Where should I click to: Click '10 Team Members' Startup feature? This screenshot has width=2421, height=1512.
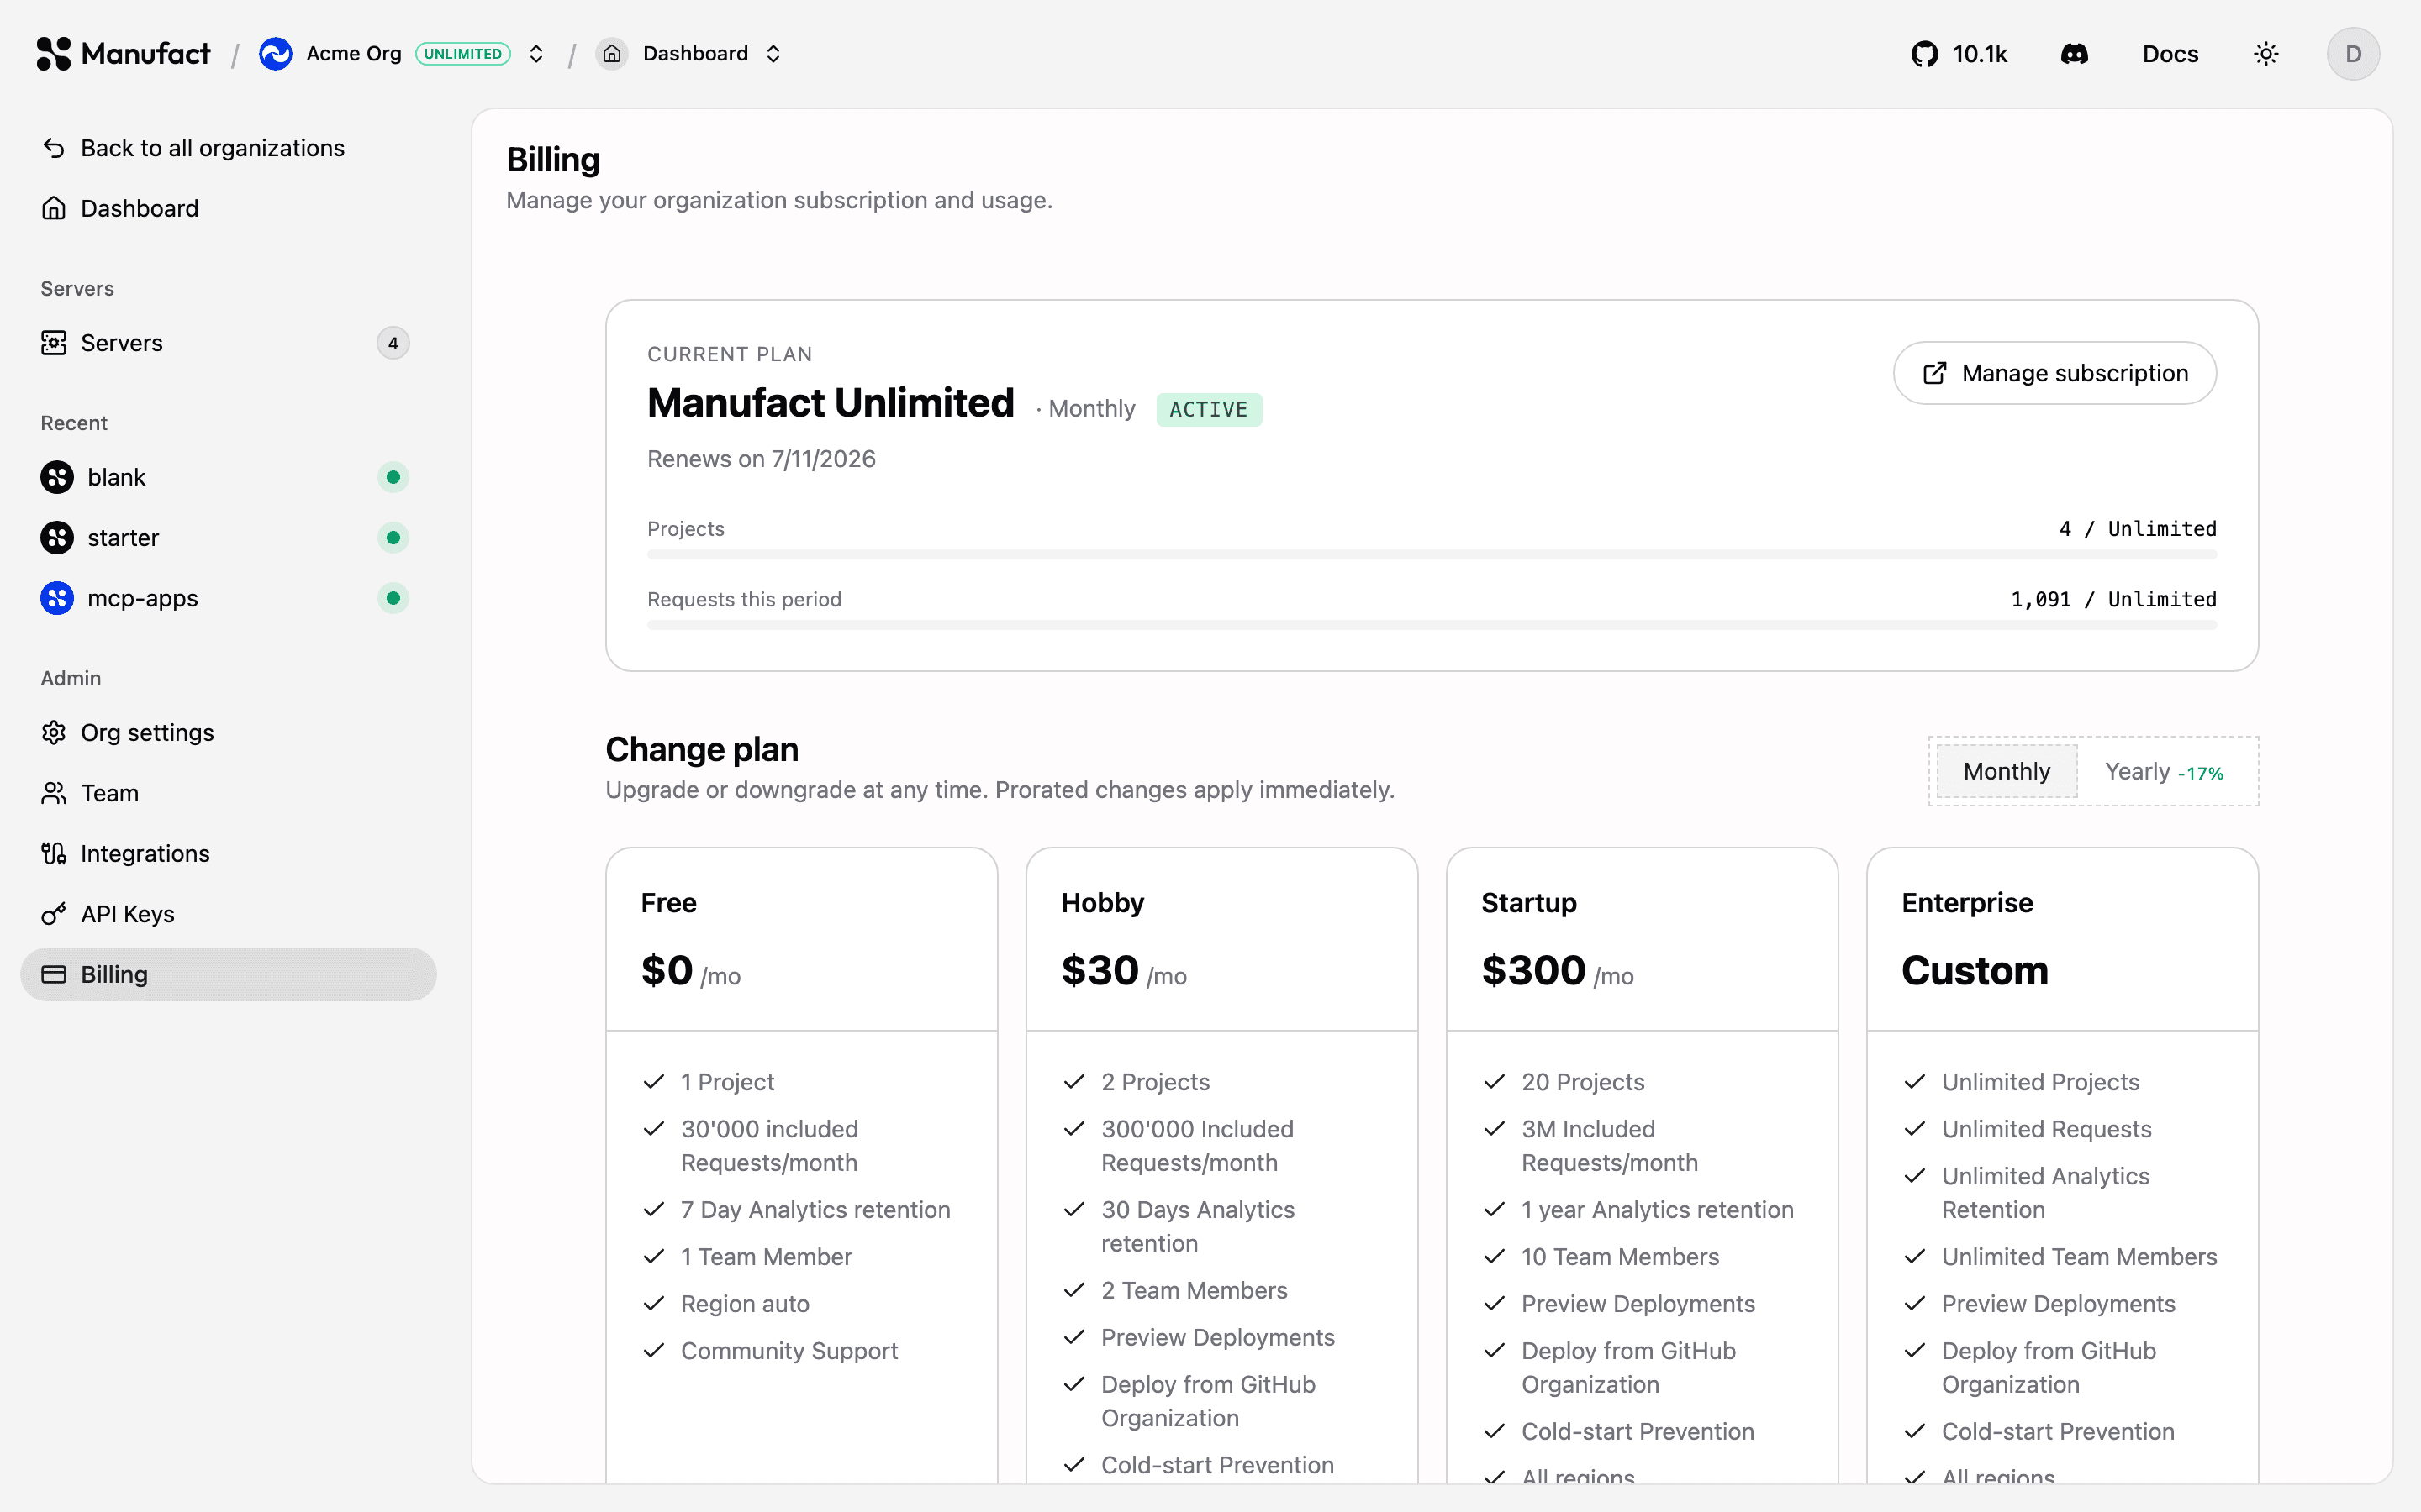1620,1257
